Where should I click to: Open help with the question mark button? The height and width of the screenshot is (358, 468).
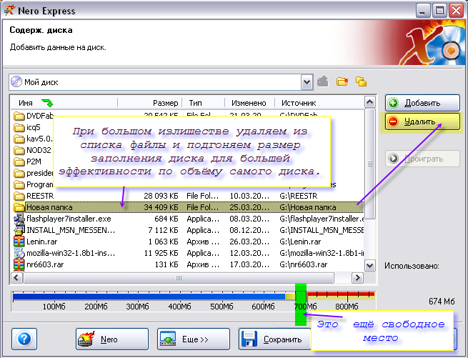pyautogui.click(x=24, y=339)
